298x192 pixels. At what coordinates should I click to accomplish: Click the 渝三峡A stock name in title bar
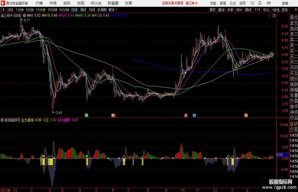tap(192, 3)
